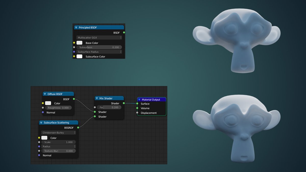This screenshot has height=172, width=306.
Task: Expand the Subsurface Radius dropdown
Action: pos(99,52)
